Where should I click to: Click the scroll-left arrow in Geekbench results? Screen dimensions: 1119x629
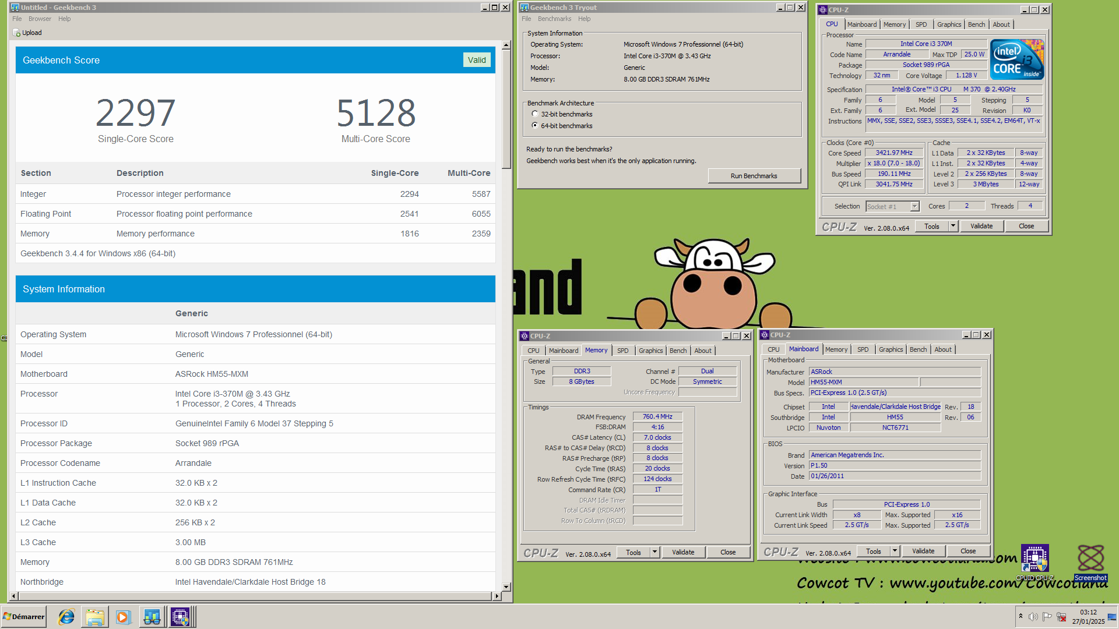14,596
